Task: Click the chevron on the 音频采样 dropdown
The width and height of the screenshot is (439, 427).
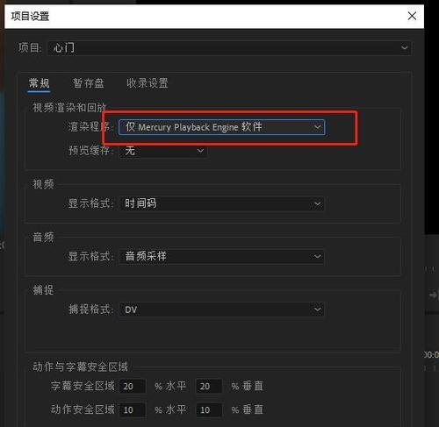Action: click(x=317, y=257)
